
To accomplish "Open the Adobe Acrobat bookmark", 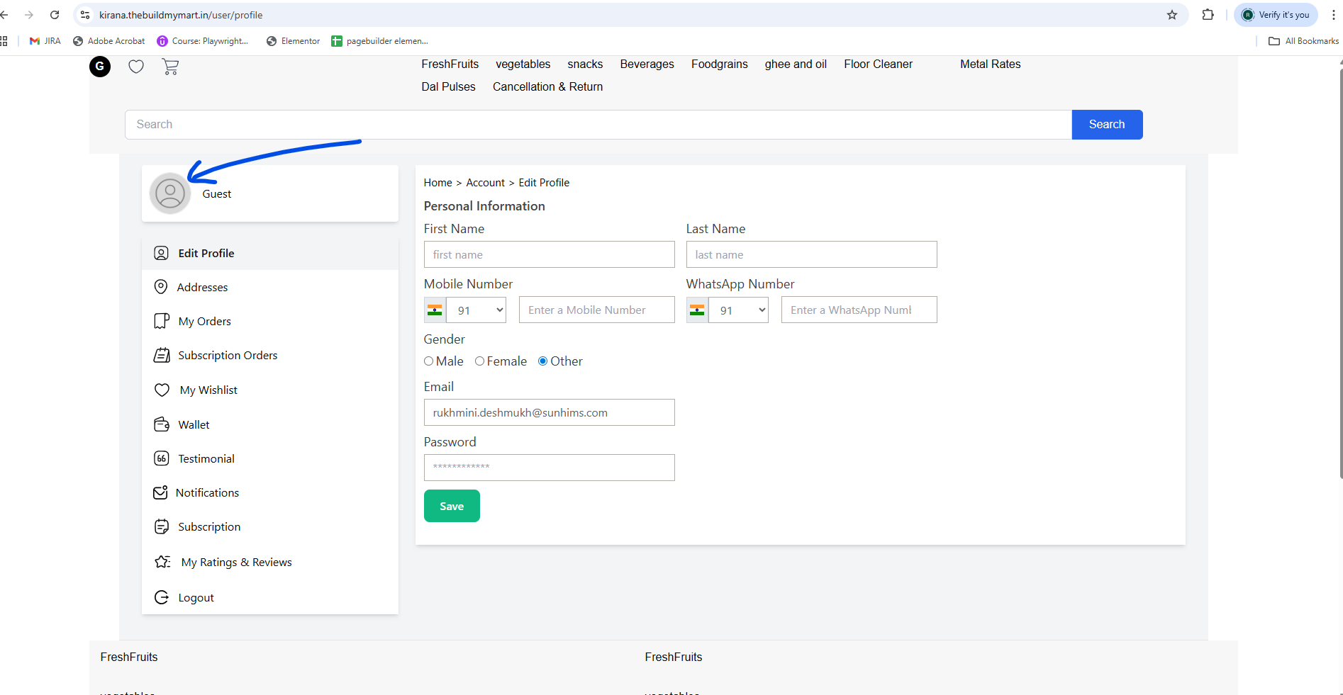I will (x=109, y=41).
